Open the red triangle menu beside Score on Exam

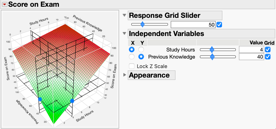tap(4, 4)
